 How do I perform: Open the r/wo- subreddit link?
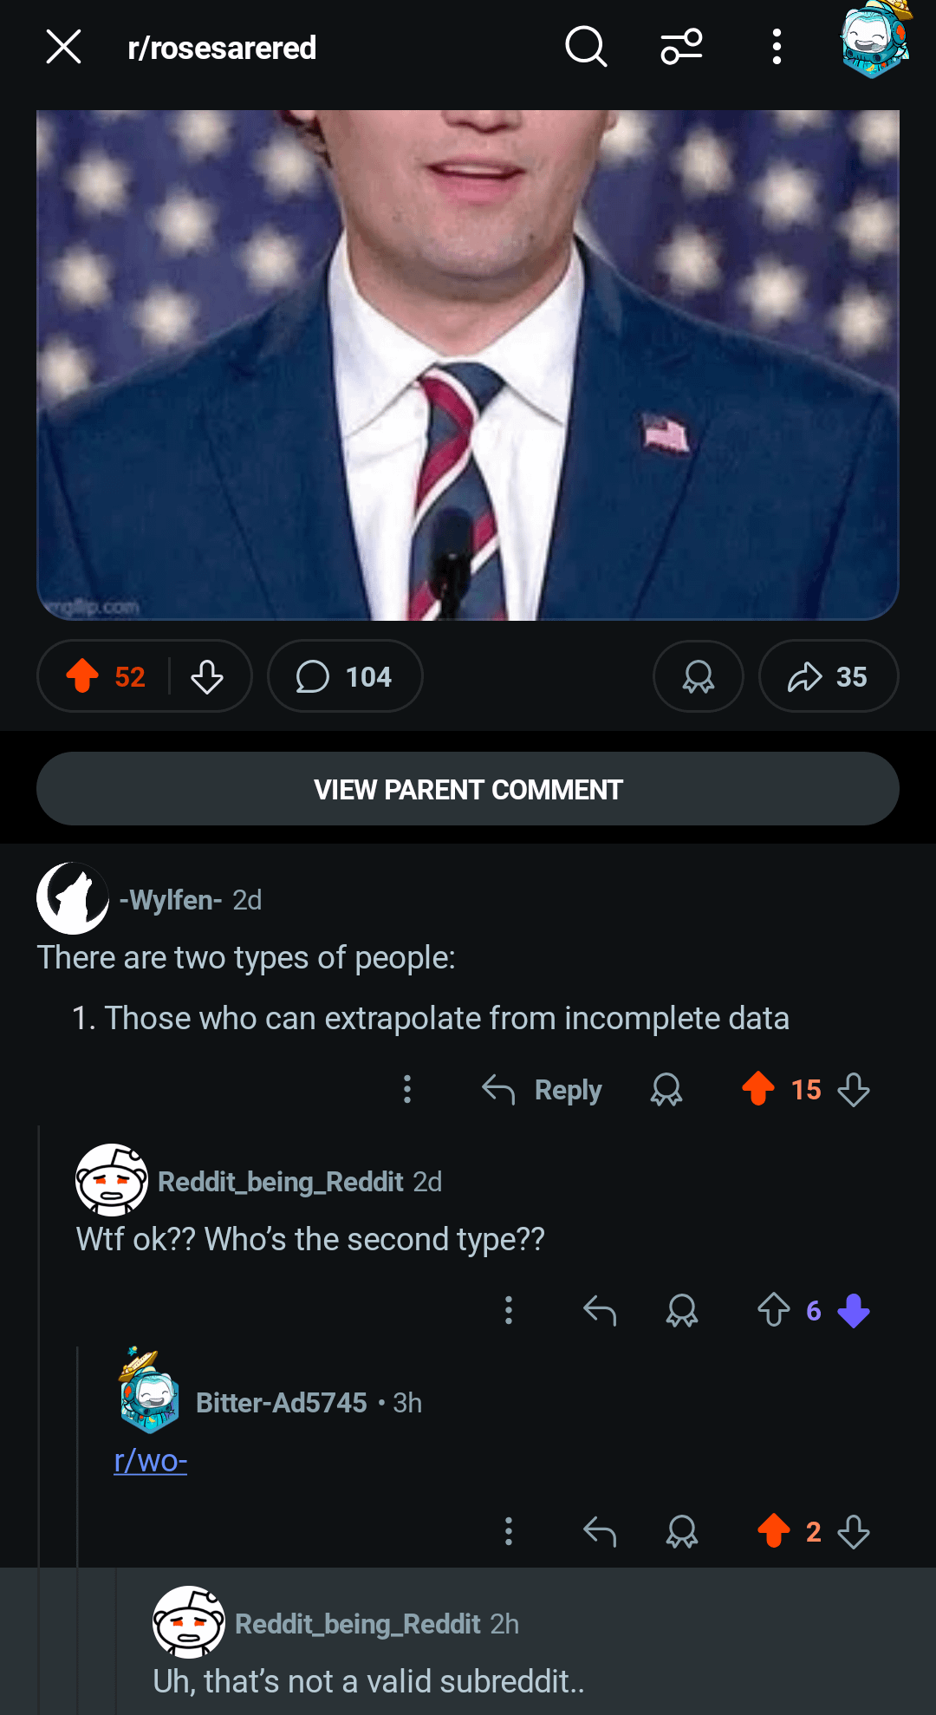pyautogui.click(x=151, y=1462)
